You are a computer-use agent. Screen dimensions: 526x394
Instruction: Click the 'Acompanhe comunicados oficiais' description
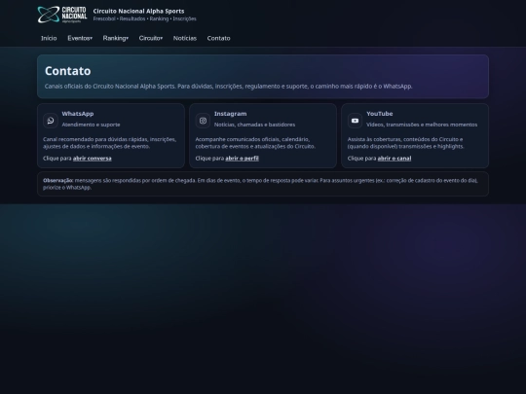pos(255,143)
